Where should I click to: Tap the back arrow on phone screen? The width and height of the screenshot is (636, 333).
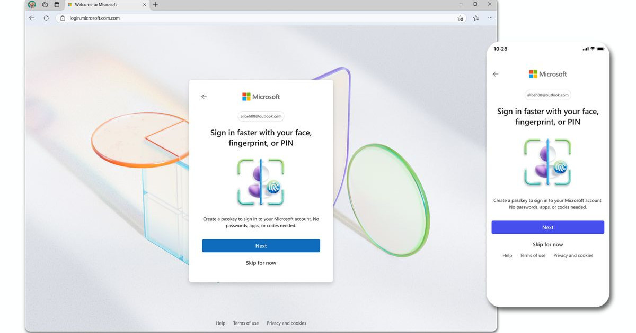496,74
